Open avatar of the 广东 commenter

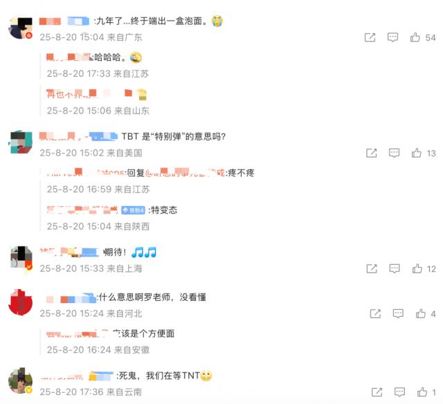click(x=21, y=28)
